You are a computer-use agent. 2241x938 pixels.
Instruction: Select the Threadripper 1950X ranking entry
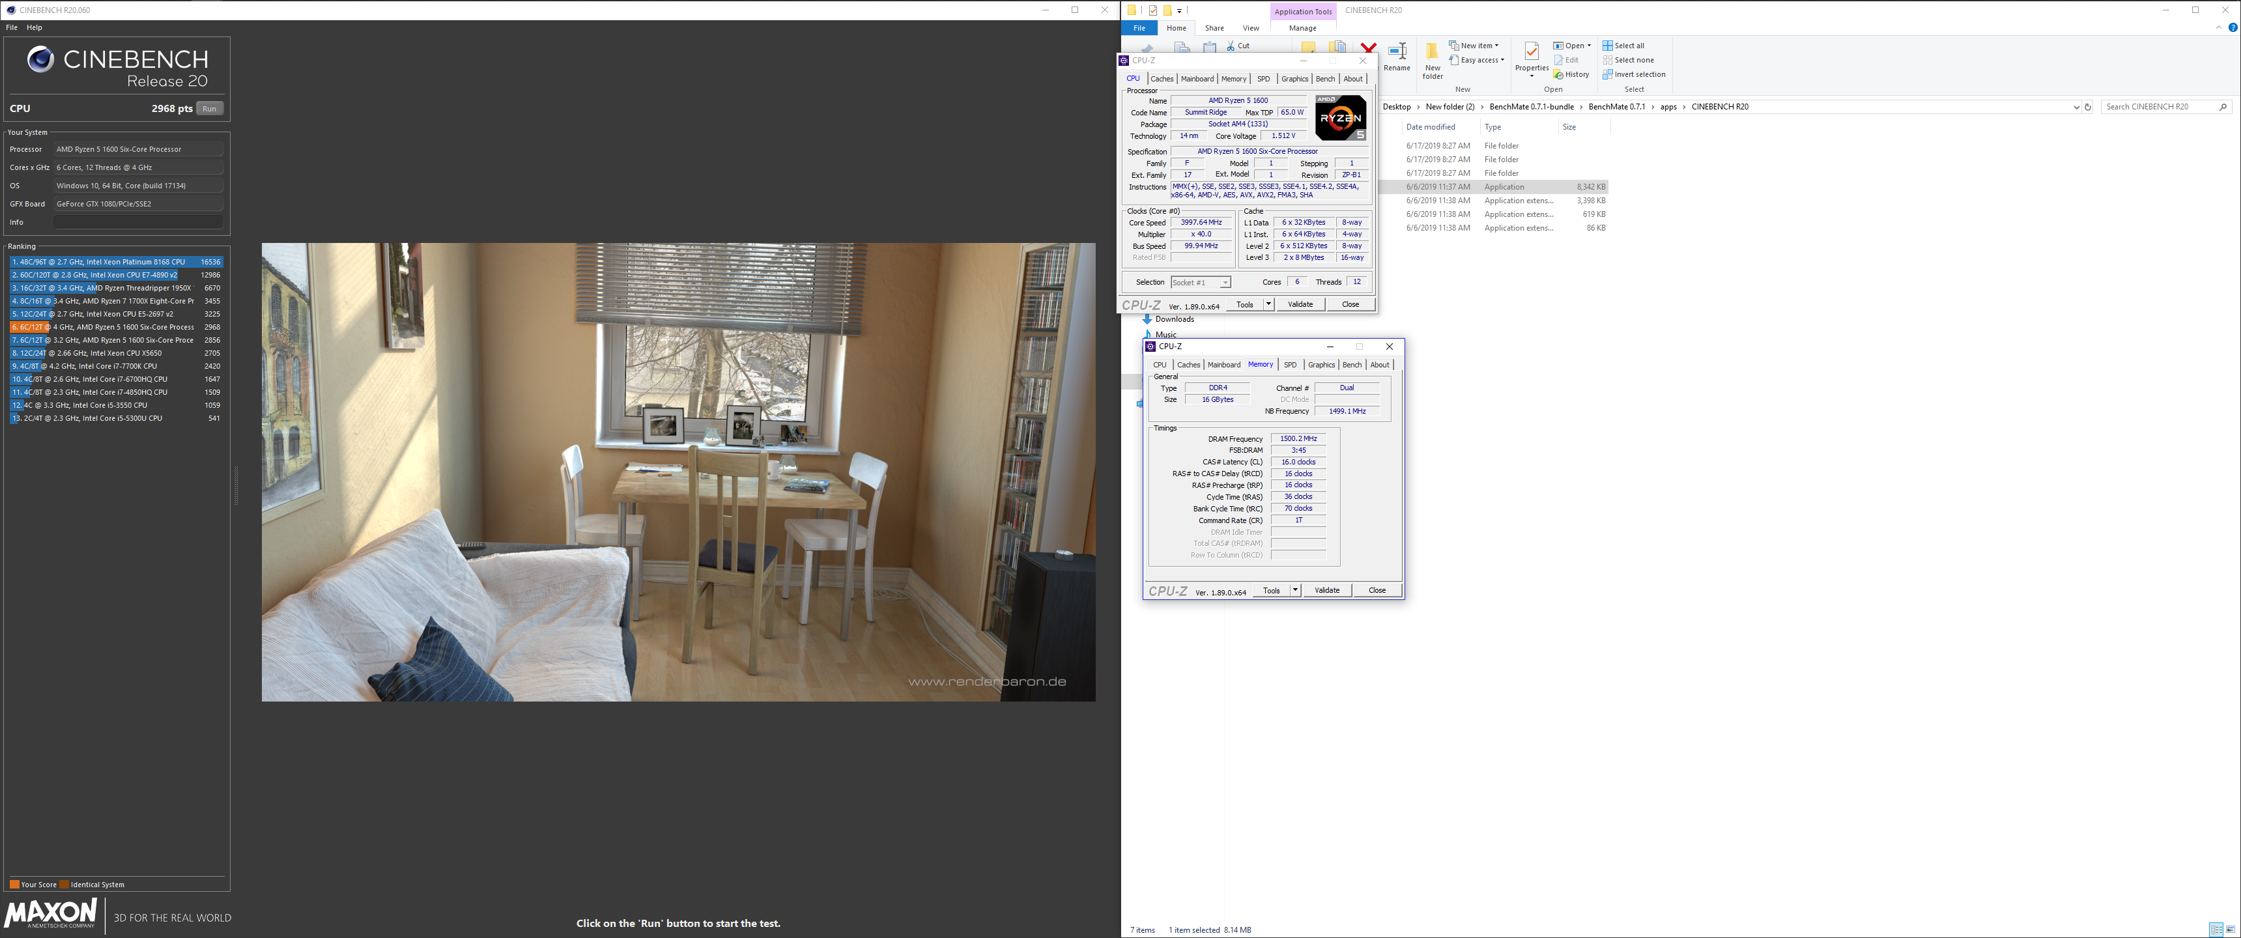[x=117, y=288]
